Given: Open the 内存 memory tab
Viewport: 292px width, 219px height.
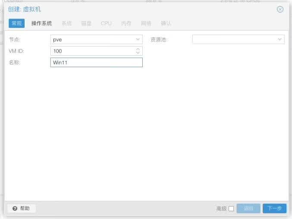Looking at the screenshot, I should [x=126, y=23].
